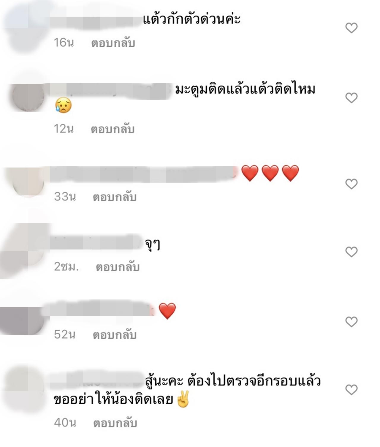Reply to the 2-hour-old comment
This screenshot has height=447, width=380.
(118, 267)
